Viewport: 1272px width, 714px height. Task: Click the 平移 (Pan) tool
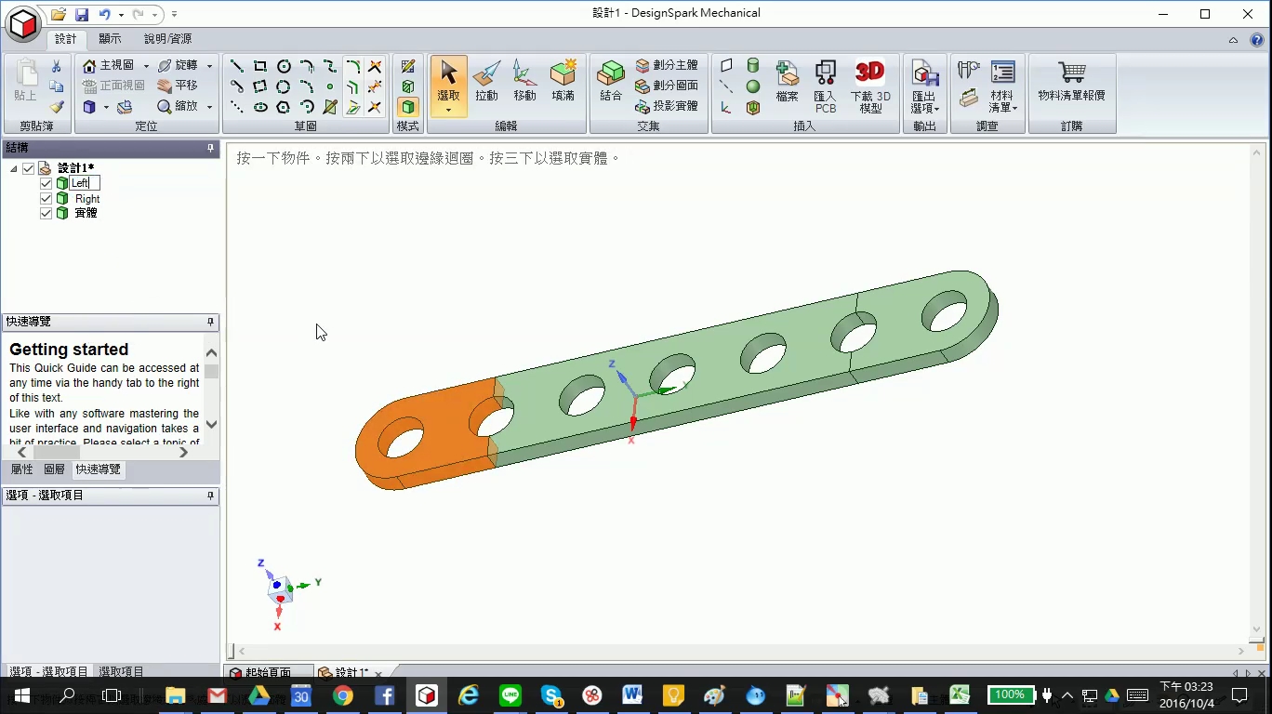pos(178,86)
